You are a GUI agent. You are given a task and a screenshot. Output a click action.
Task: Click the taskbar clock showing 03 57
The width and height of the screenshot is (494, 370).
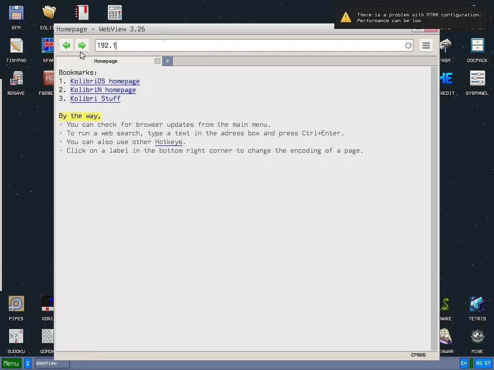coord(483,363)
